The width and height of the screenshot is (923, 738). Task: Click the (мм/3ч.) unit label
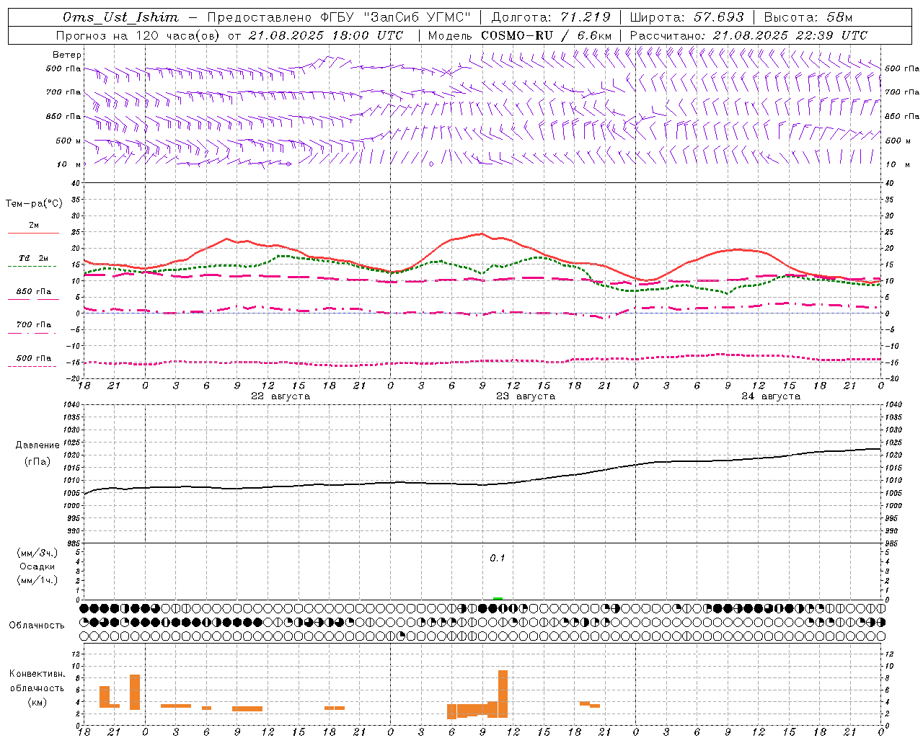click(x=37, y=553)
